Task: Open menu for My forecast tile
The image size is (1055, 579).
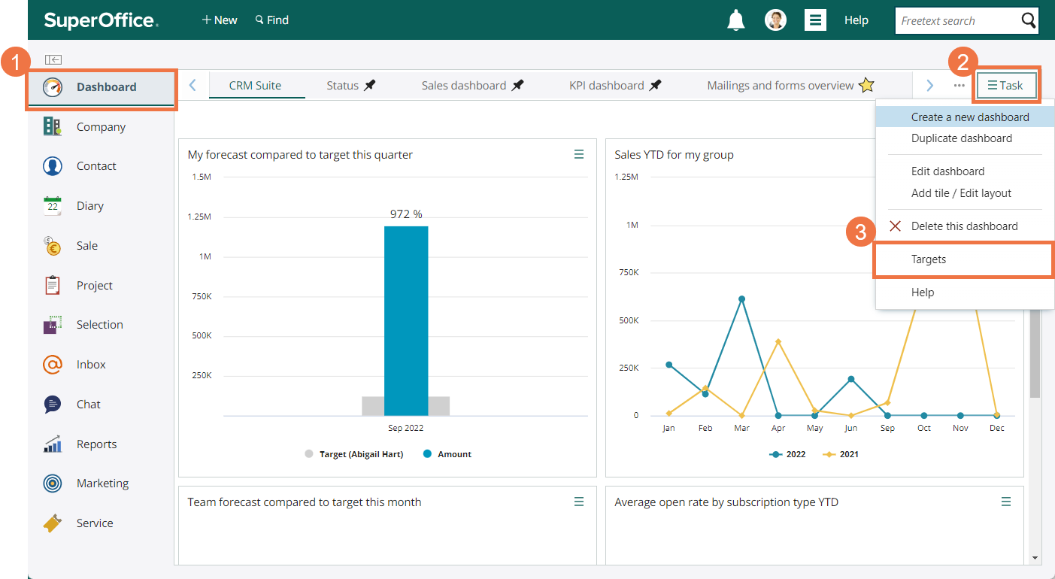Action: [x=579, y=154]
